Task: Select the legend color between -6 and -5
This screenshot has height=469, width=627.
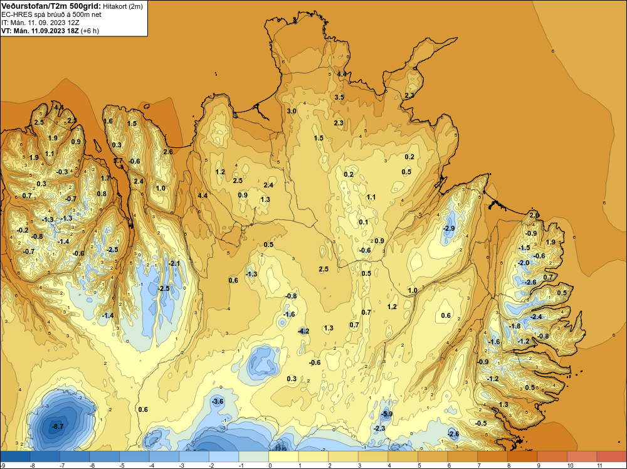Action: tap(104, 456)
